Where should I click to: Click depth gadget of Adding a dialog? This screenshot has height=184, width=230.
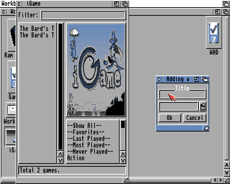[205, 79]
